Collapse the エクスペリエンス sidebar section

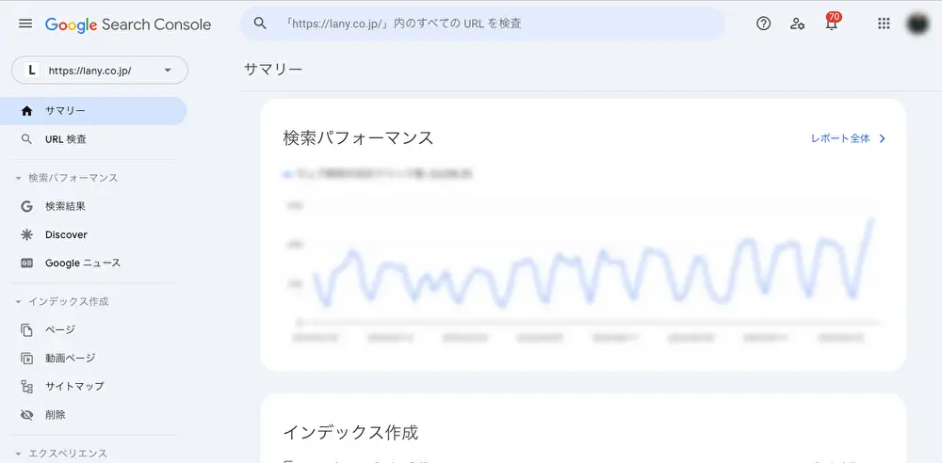tap(19, 454)
